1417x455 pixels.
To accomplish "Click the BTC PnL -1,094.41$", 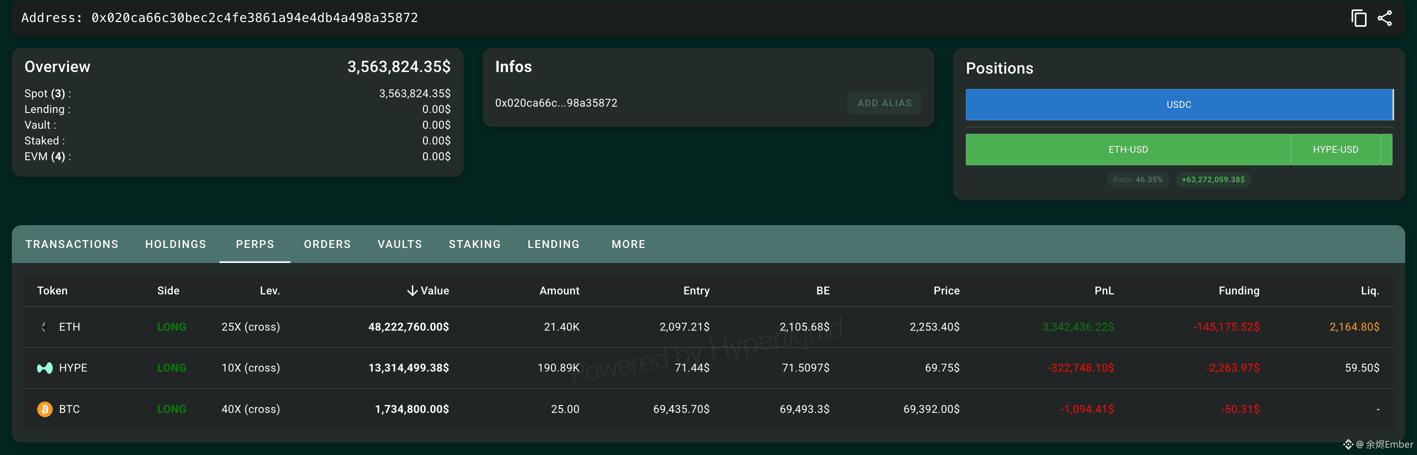I will tap(1087, 409).
